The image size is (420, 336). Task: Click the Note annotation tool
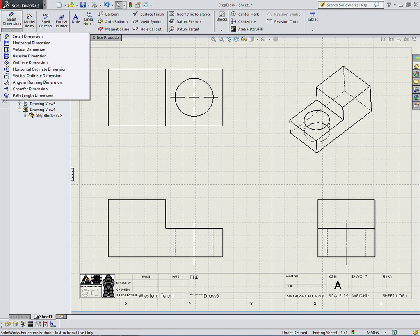click(x=76, y=19)
